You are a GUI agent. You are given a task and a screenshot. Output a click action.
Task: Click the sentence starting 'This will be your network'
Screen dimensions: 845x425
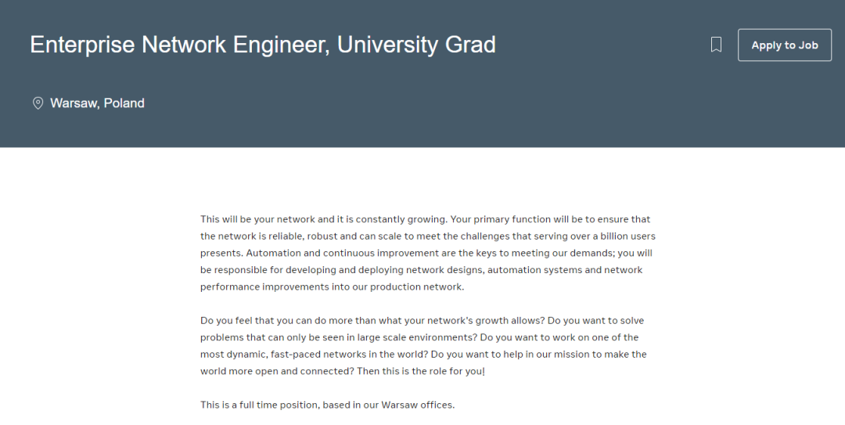[x=324, y=219]
